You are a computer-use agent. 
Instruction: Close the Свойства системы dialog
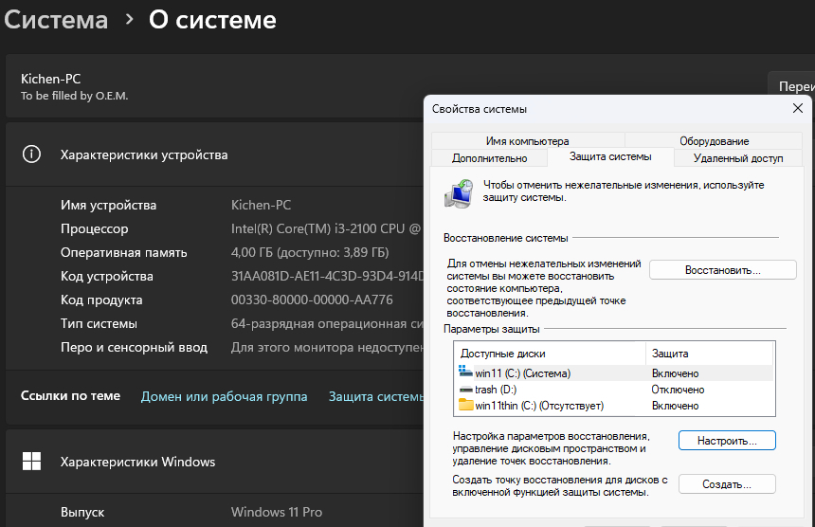tap(796, 109)
